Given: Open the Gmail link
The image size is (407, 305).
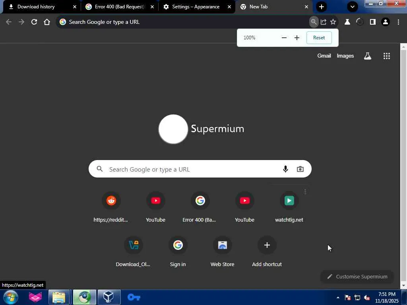Looking at the screenshot, I should tap(324, 56).
